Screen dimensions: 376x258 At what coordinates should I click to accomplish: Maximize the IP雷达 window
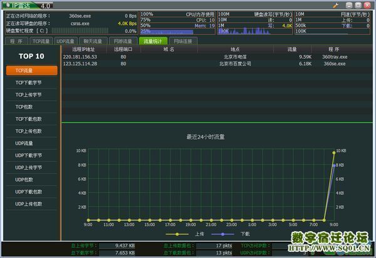tap(358, 5)
